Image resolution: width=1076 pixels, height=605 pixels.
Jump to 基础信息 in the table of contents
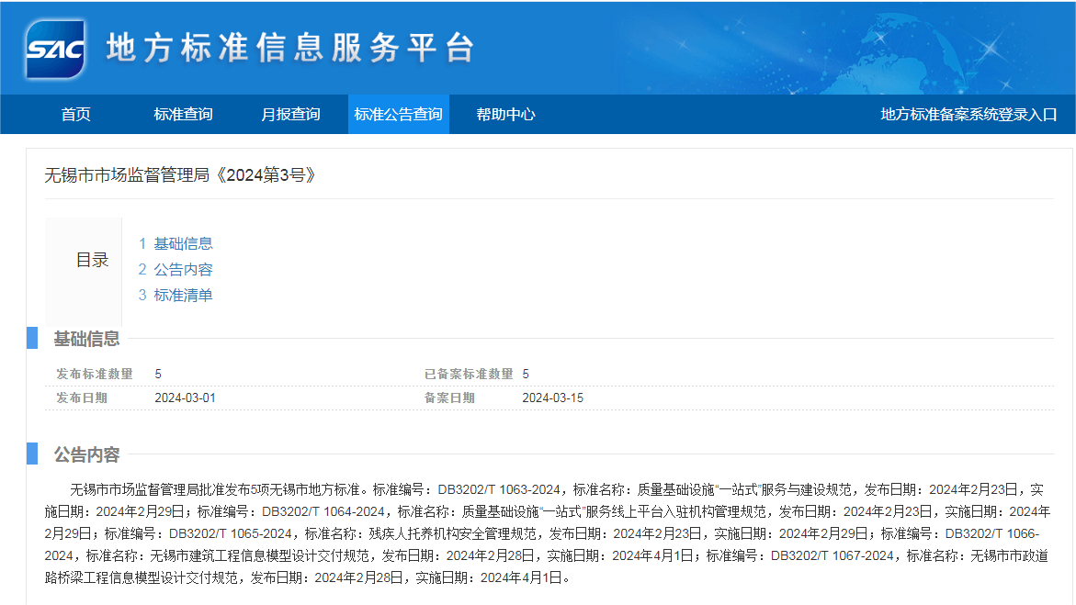pyautogui.click(x=183, y=243)
